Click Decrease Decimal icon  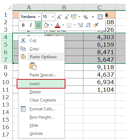point(88,25)
